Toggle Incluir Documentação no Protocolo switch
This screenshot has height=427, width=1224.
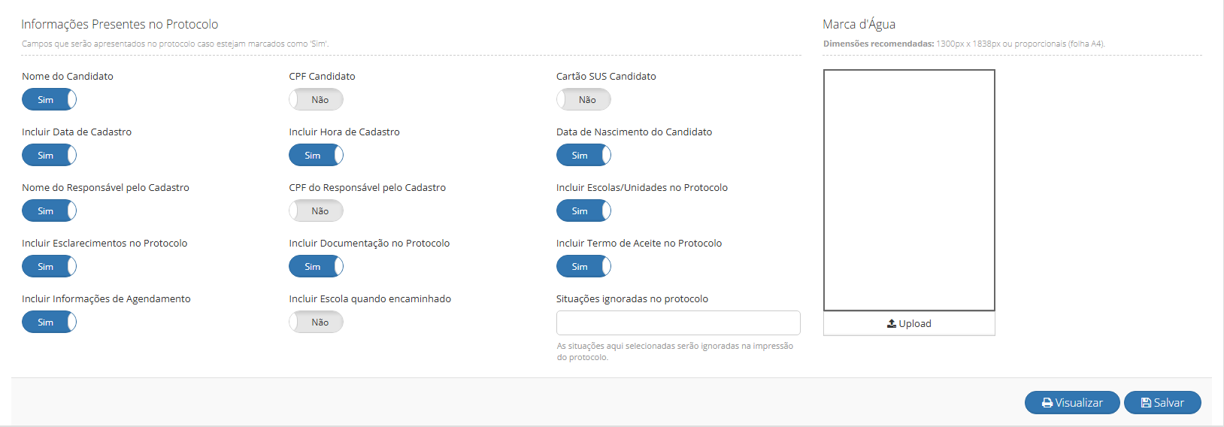click(316, 266)
